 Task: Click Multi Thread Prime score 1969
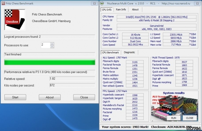tap(184, 85)
